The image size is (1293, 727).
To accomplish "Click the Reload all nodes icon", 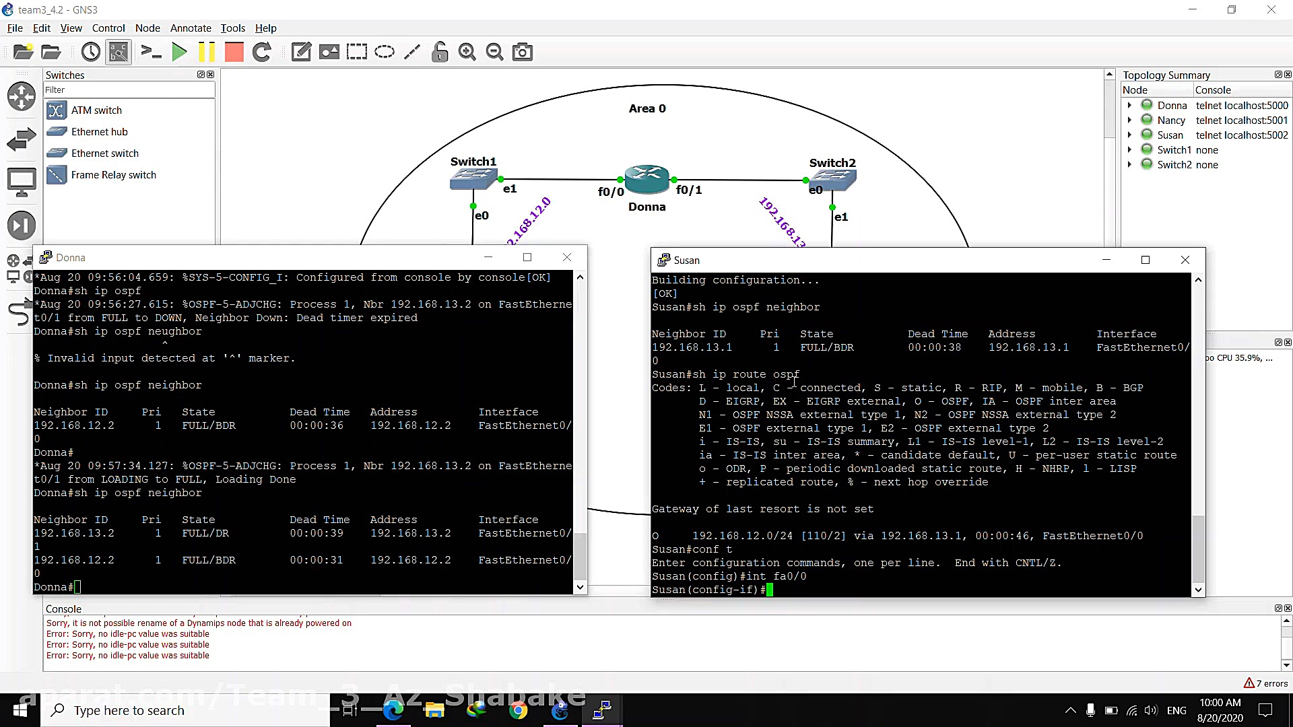I will coord(262,52).
